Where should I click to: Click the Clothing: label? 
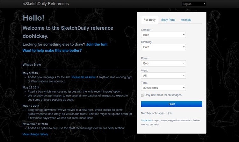click(x=147, y=42)
